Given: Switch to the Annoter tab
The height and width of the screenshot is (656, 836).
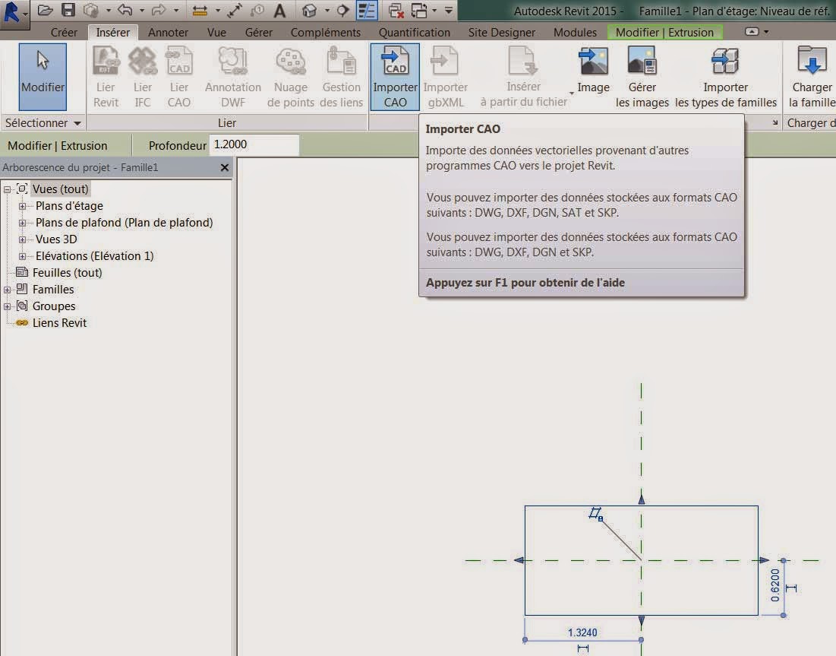Looking at the screenshot, I should click(168, 33).
